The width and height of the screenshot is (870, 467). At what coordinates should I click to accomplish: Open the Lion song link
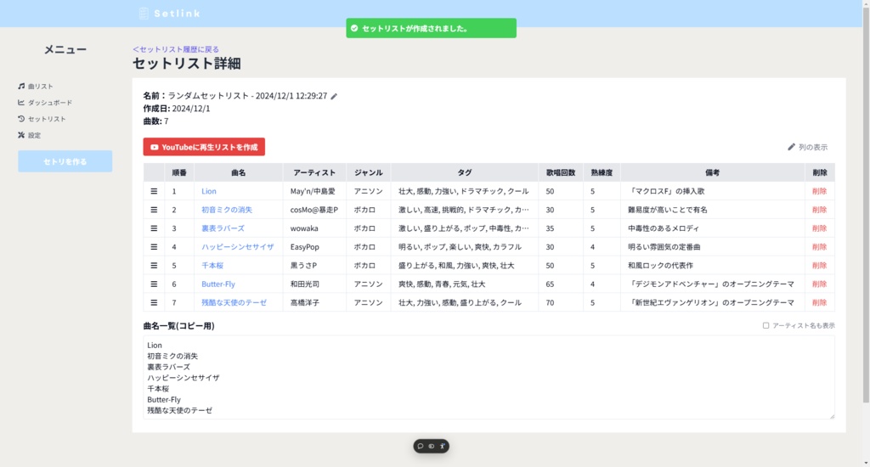click(209, 191)
